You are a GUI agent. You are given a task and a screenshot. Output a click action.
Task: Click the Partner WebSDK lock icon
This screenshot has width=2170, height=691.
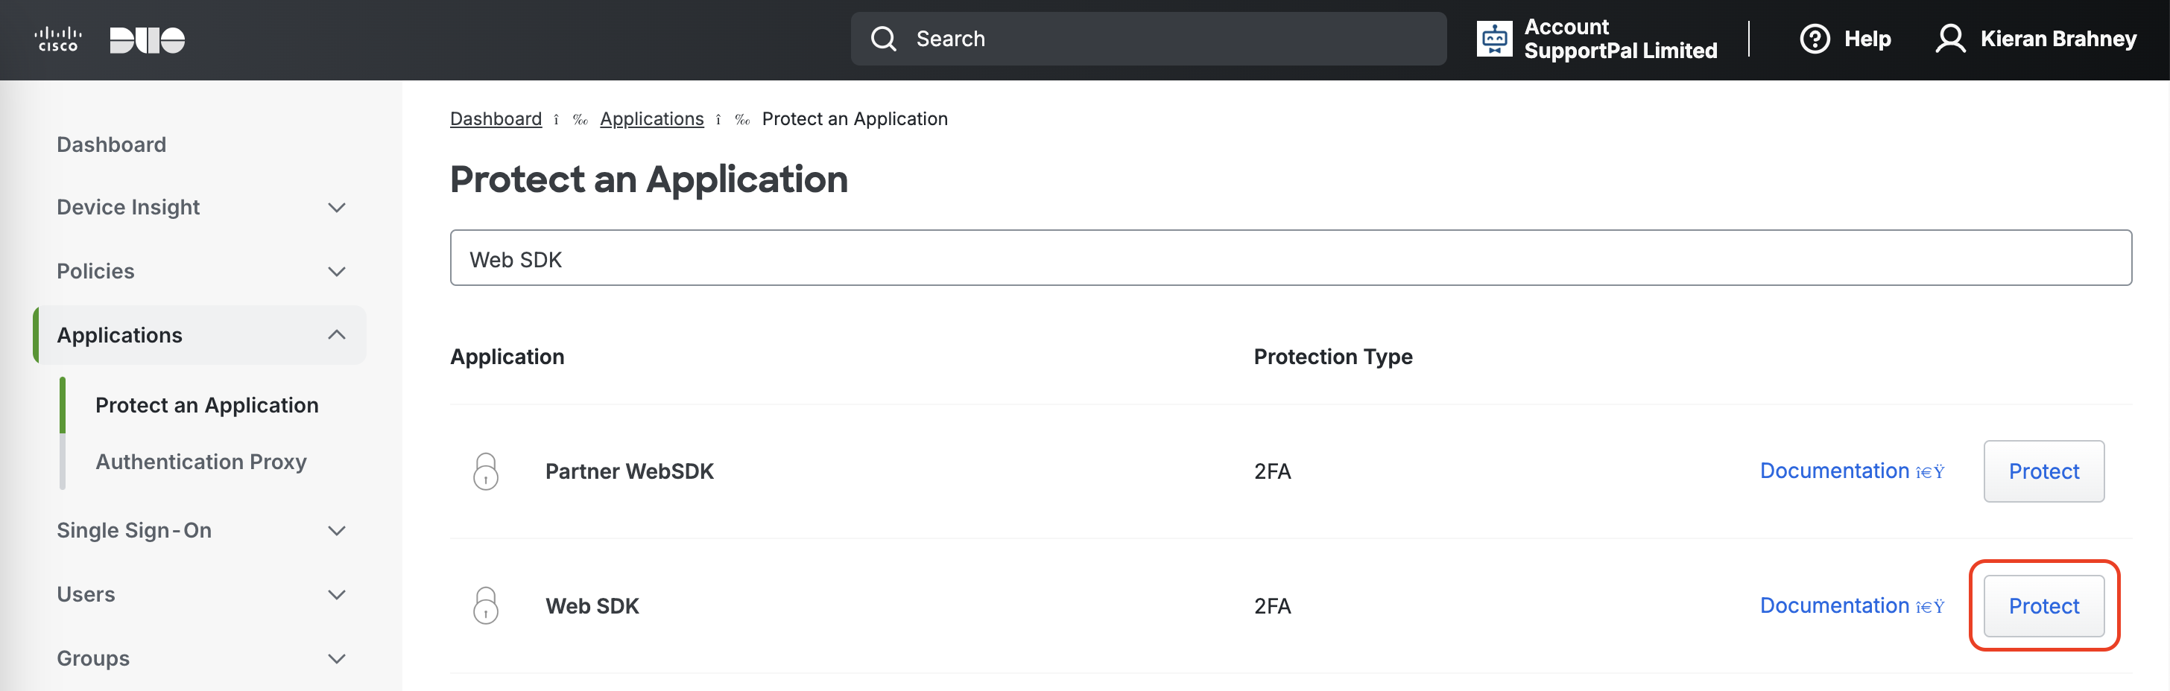(486, 471)
